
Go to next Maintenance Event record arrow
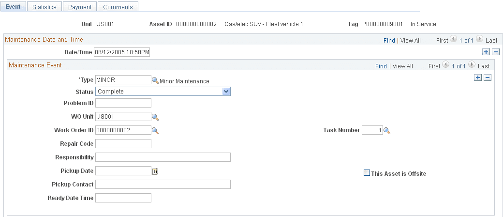pyautogui.click(x=472, y=64)
